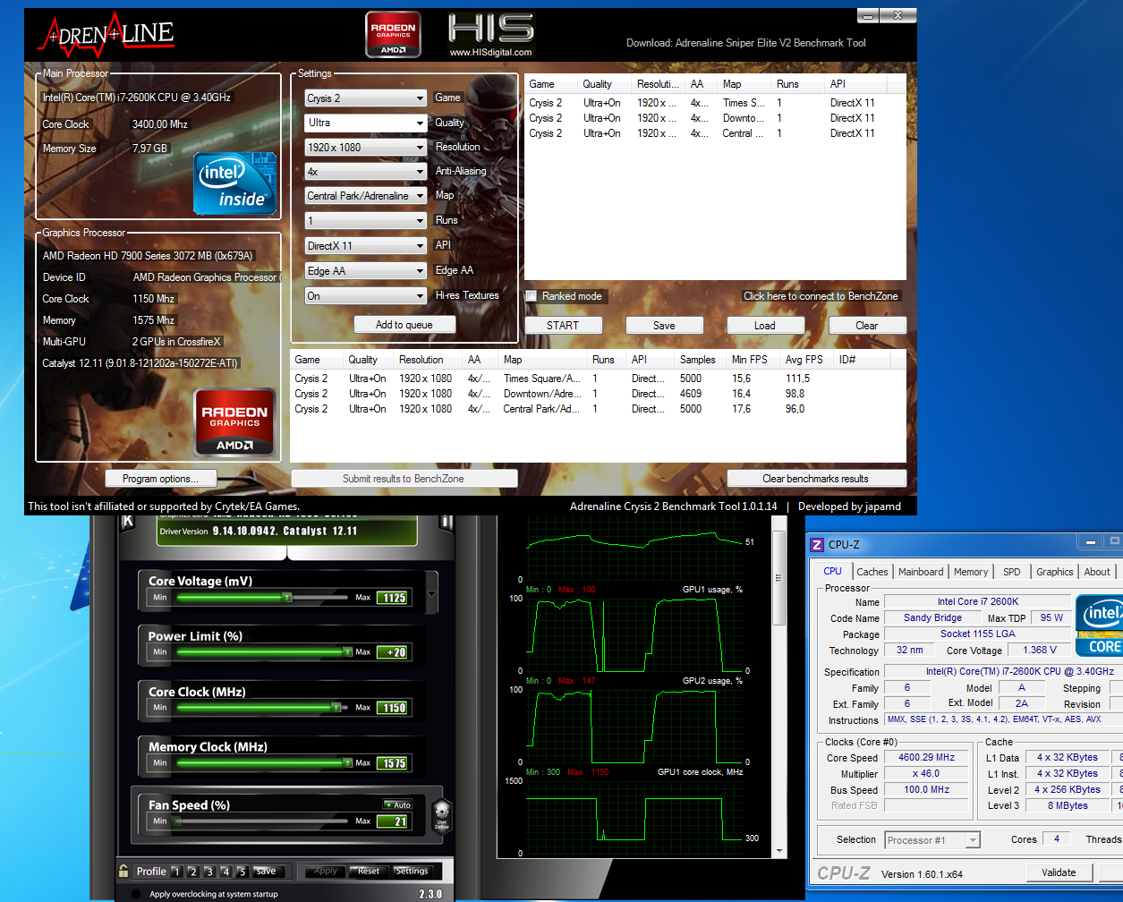
Task: Open the API dropdown showing DirectX 11
Action: pyautogui.click(x=365, y=246)
